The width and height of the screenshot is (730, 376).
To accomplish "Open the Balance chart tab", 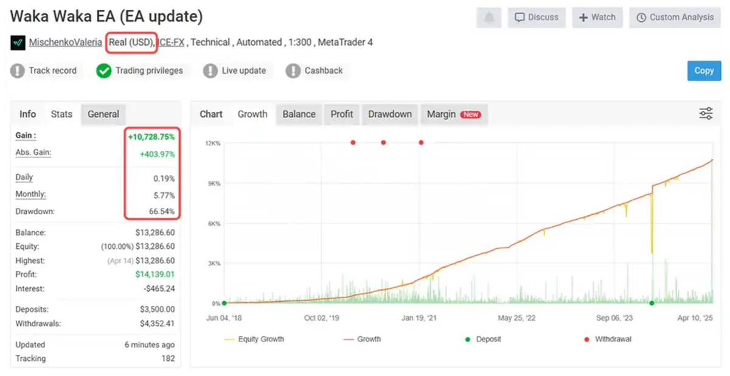I will (x=299, y=114).
